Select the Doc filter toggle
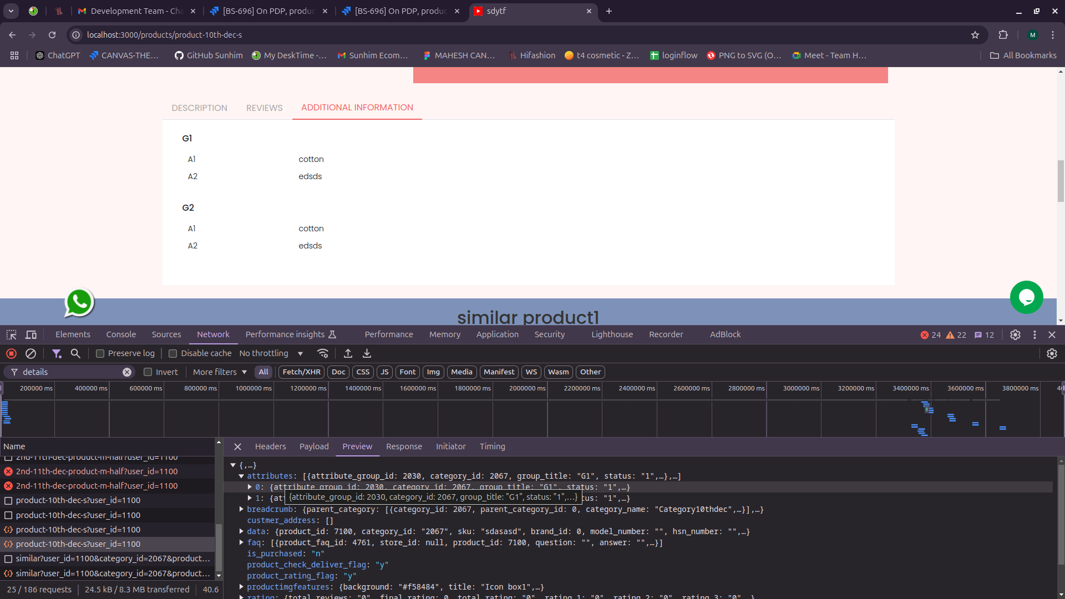The image size is (1065, 599). tap(338, 372)
